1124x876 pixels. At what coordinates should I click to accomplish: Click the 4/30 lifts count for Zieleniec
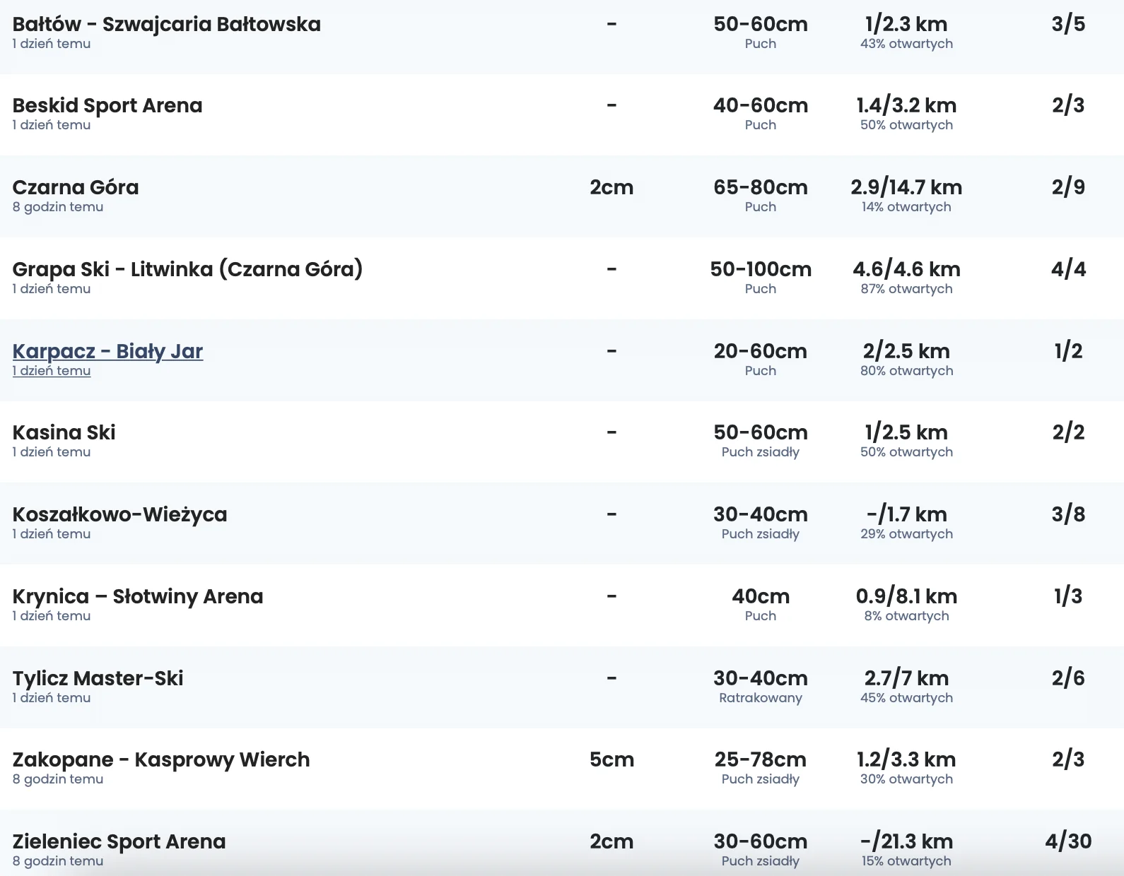1068,841
